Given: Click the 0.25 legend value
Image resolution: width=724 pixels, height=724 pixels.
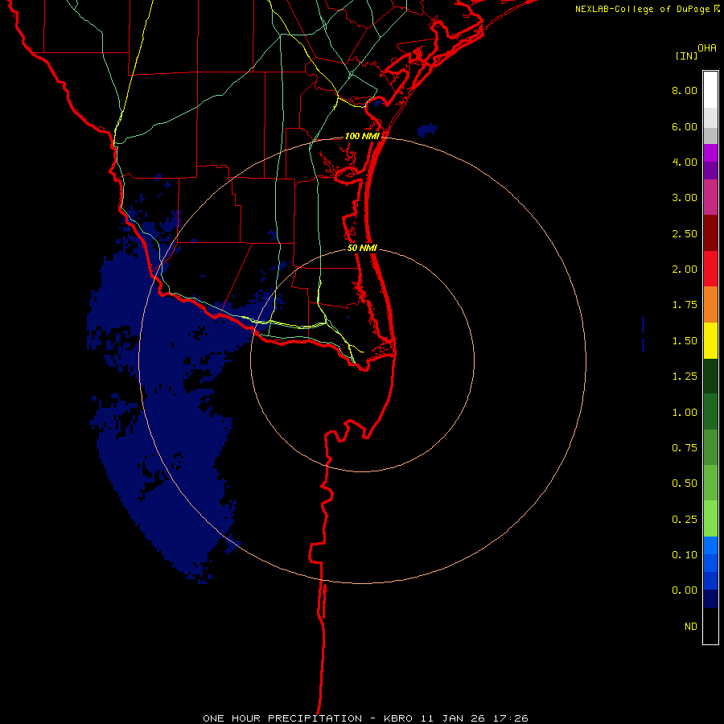Looking at the screenshot, I should pos(685,520).
